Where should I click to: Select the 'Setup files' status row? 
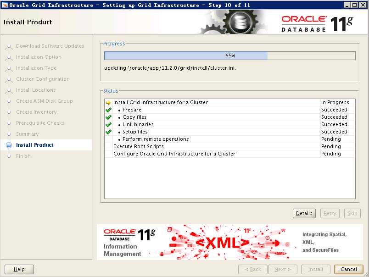tap(230, 132)
